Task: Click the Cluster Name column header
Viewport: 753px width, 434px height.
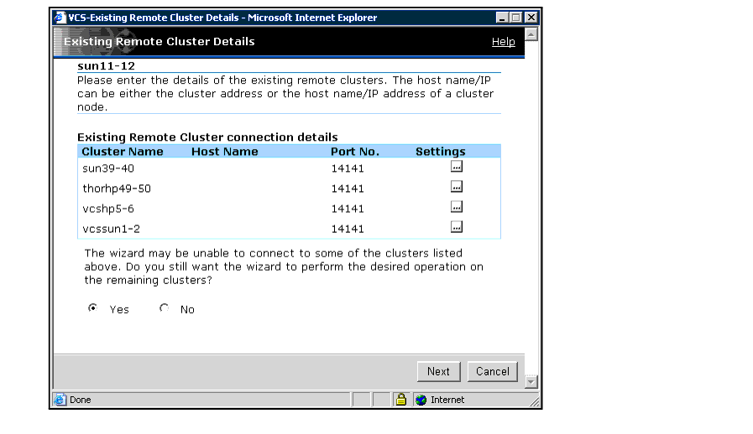Action: (123, 152)
